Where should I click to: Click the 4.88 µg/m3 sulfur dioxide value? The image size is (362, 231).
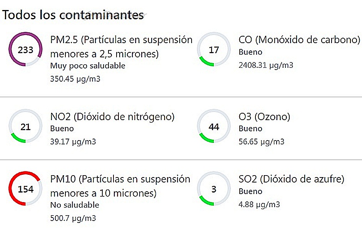tap(259, 204)
